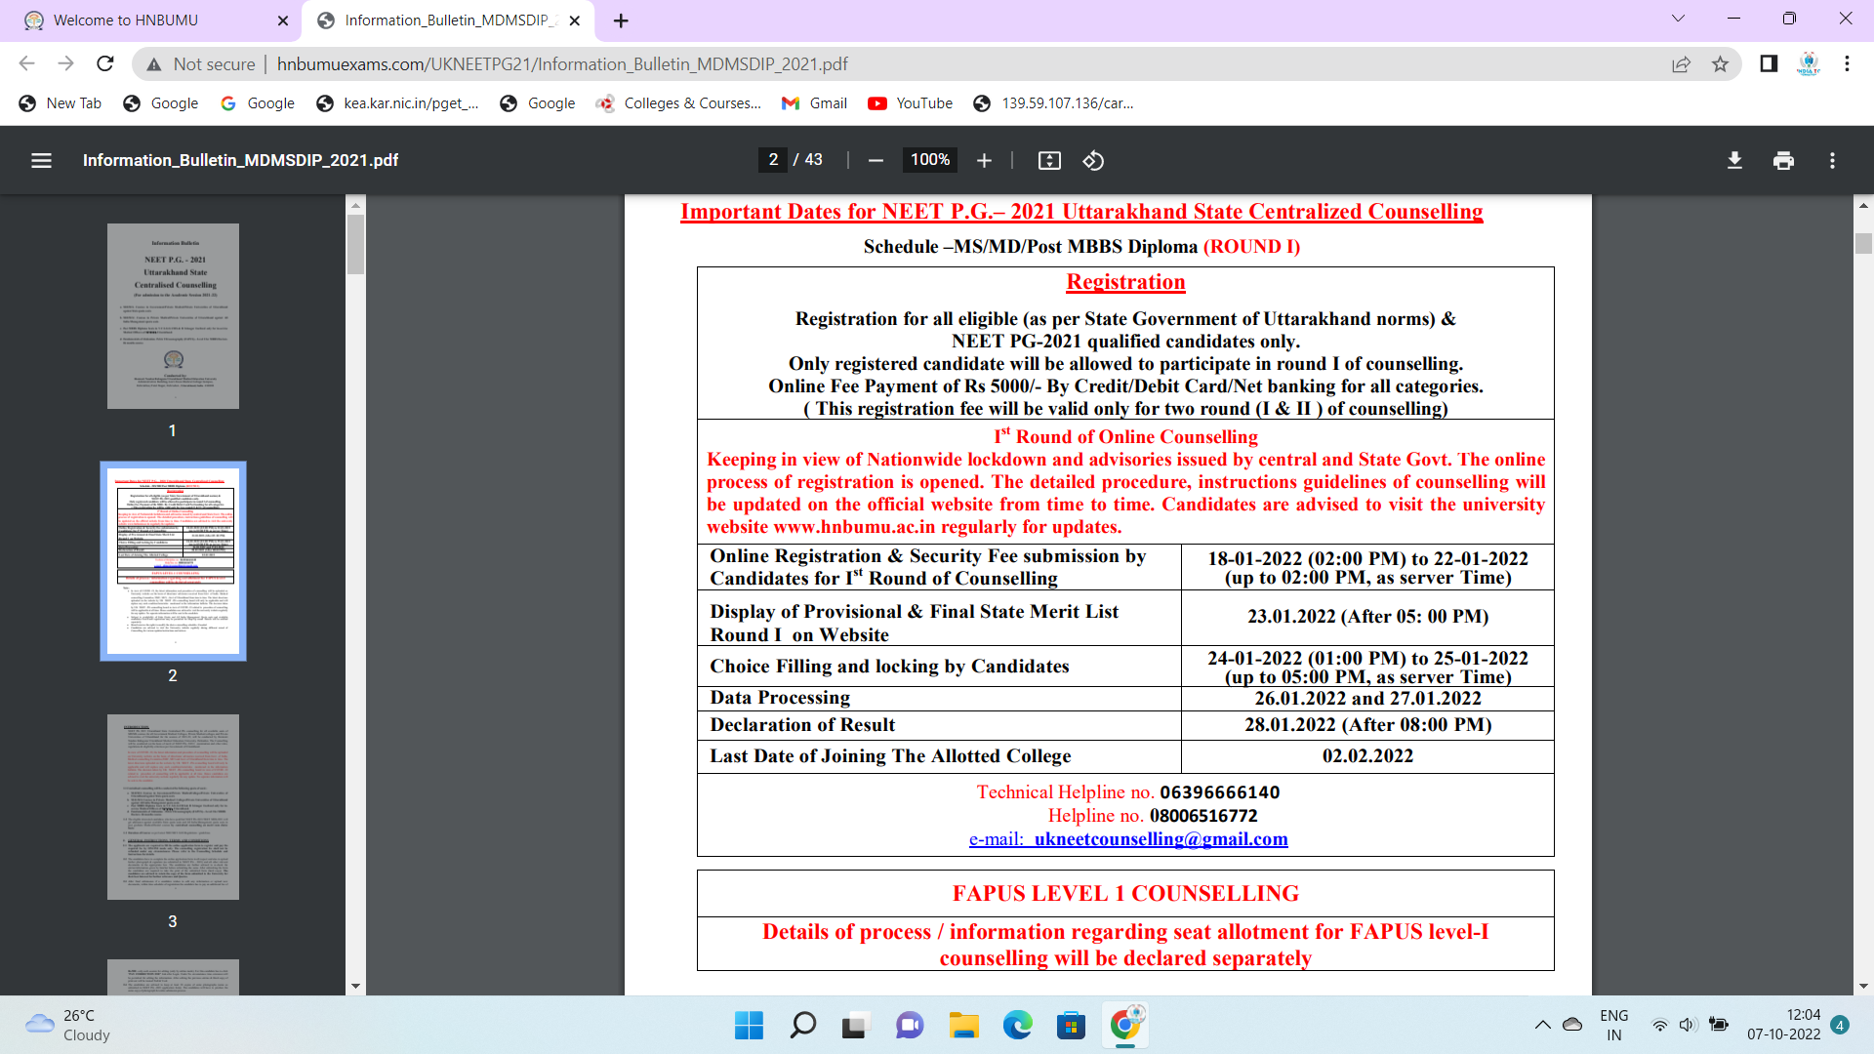
Task: Click thumbnail panel scroll down arrow
Action: pyautogui.click(x=355, y=987)
